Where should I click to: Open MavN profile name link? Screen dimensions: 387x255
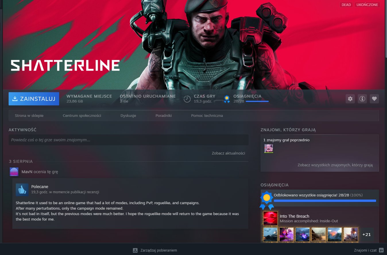[27, 172]
